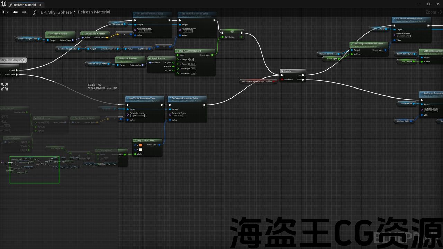
Task: Close the Refresh Material tab
Action: coord(40,5)
